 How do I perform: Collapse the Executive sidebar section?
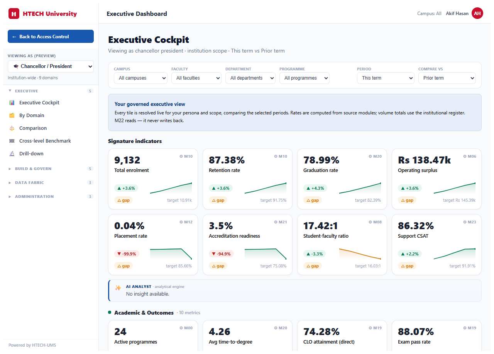click(x=51, y=91)
